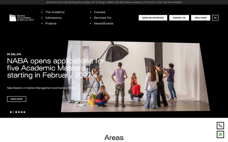Click the 'New Masters in Fashion Management' subtitle
The height and width of the screenshot is (142, 228).
coord(42,88)
